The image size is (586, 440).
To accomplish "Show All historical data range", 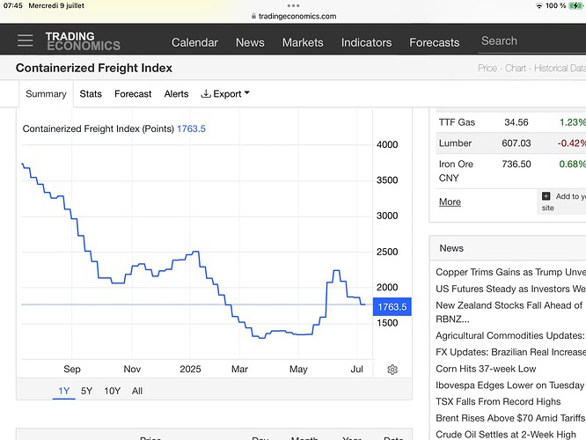I will pyautogui.click(x=137, y=391).
